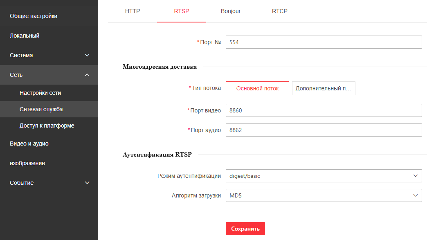Screen dimensions: 427x240
Task: Click the Порт аудио field
Action: [324, 130]
